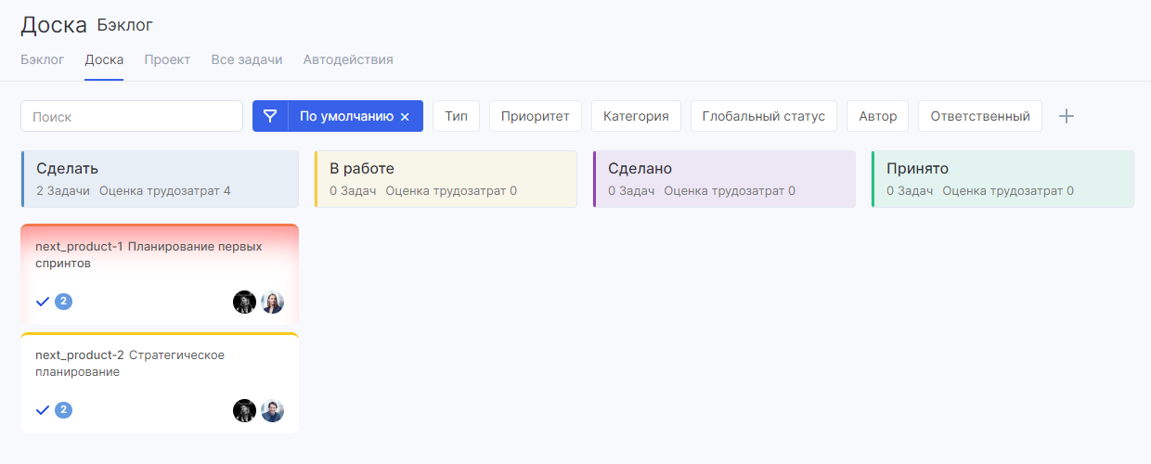Go to the Автодействия tab
The height and width of the screenshot is (464, 1151).
click(x=348, y=59)
